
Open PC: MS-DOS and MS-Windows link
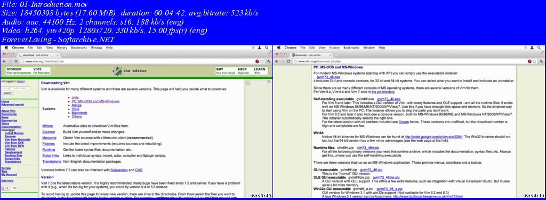tap(95, 101)
